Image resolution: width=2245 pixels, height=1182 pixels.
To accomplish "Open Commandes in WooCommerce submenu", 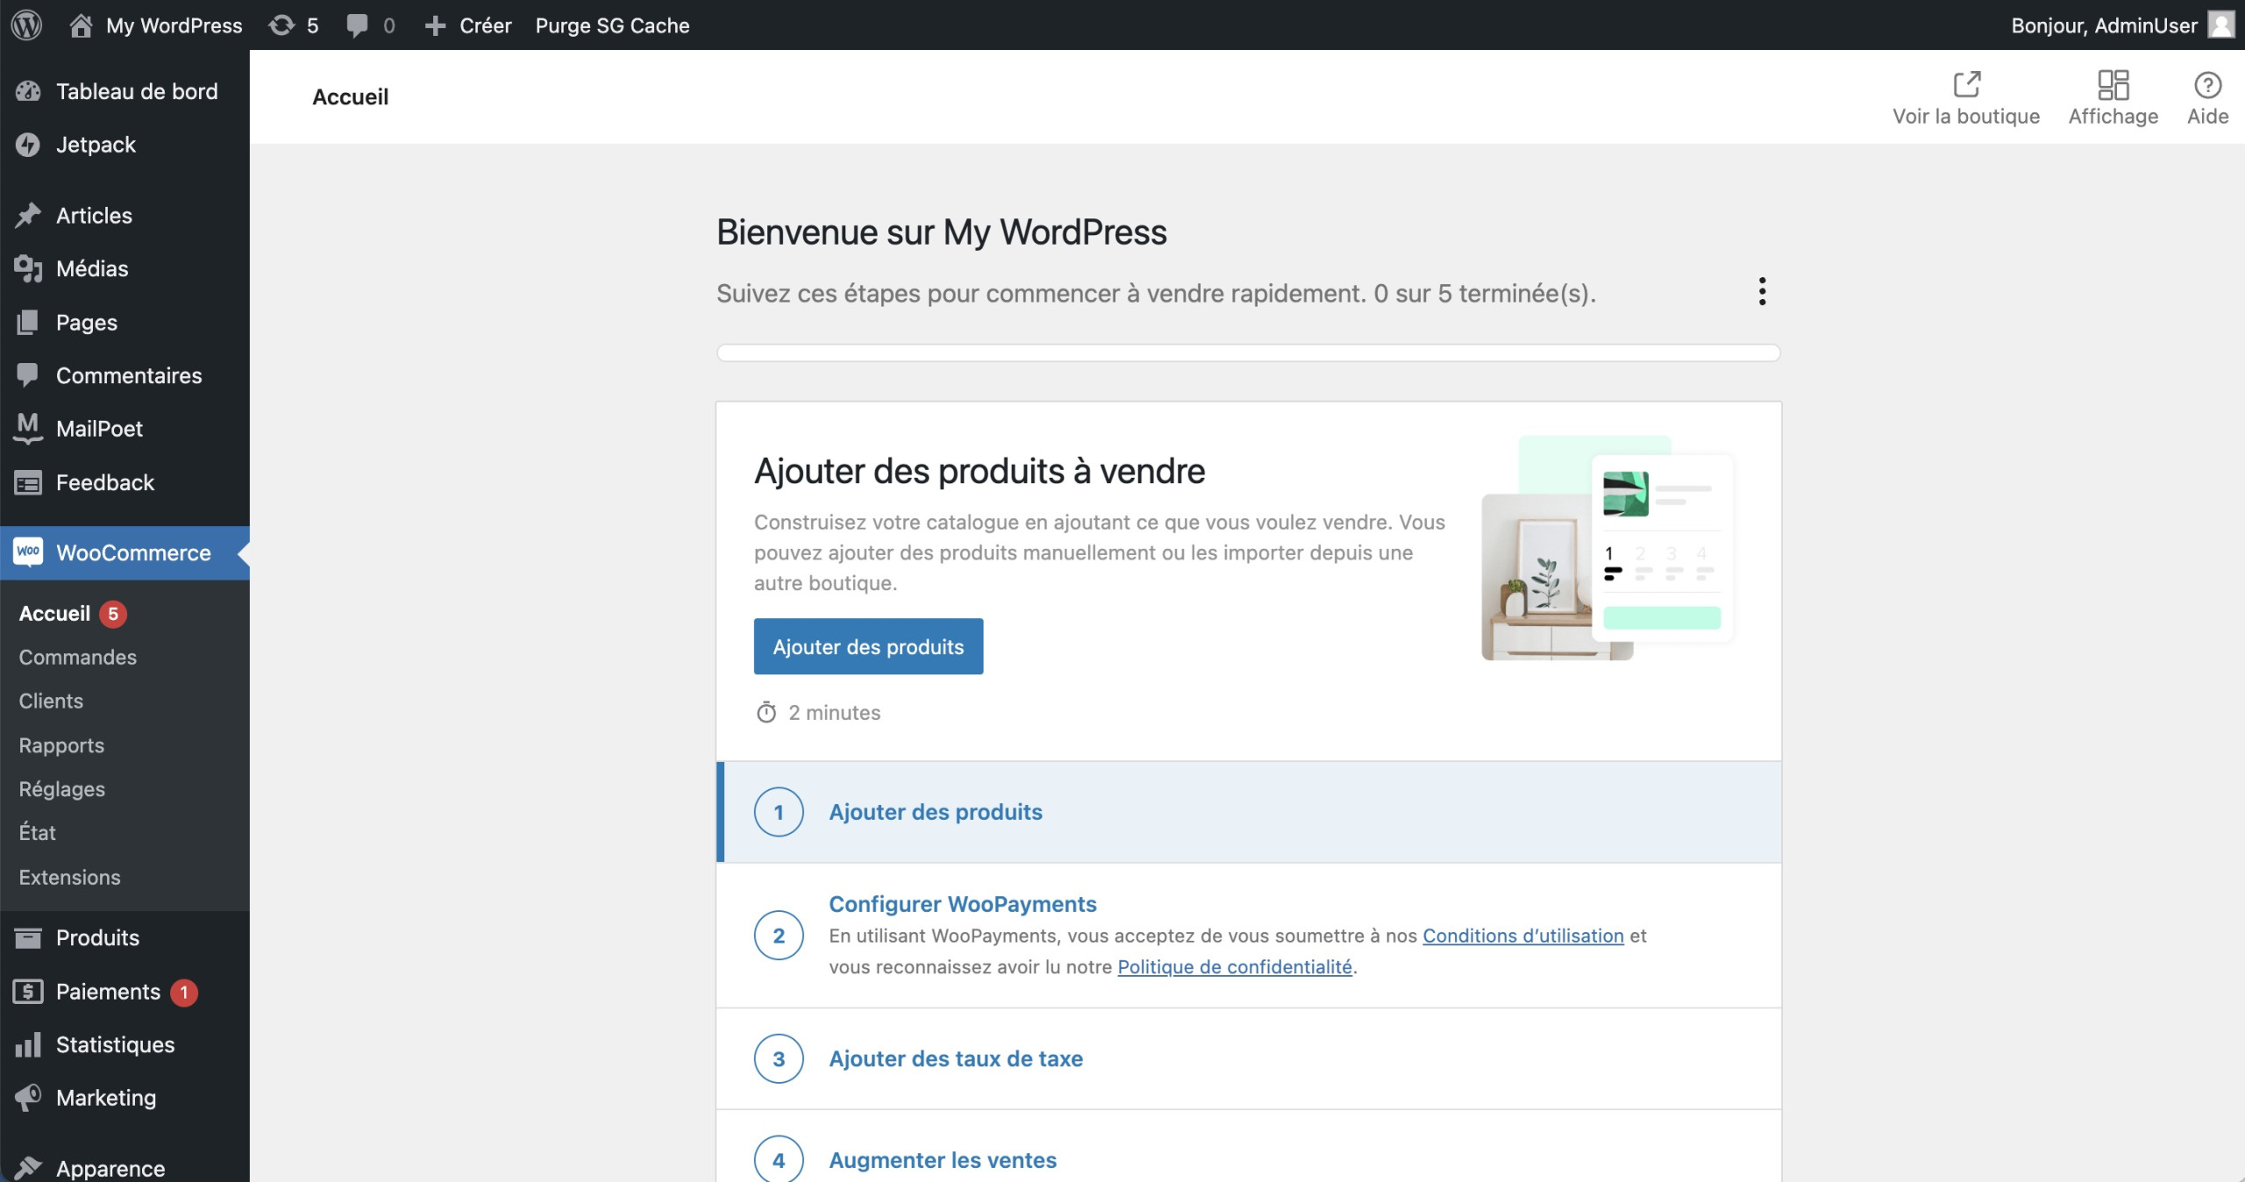I will (x=78, y=657).
